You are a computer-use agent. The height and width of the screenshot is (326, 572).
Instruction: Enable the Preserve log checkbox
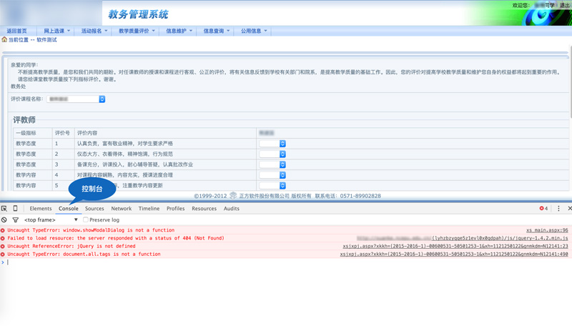pos(86,219)
